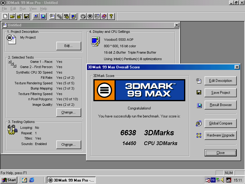Click the task scheduler tray icon
The image size is (245, 184).
pos(208,180)
